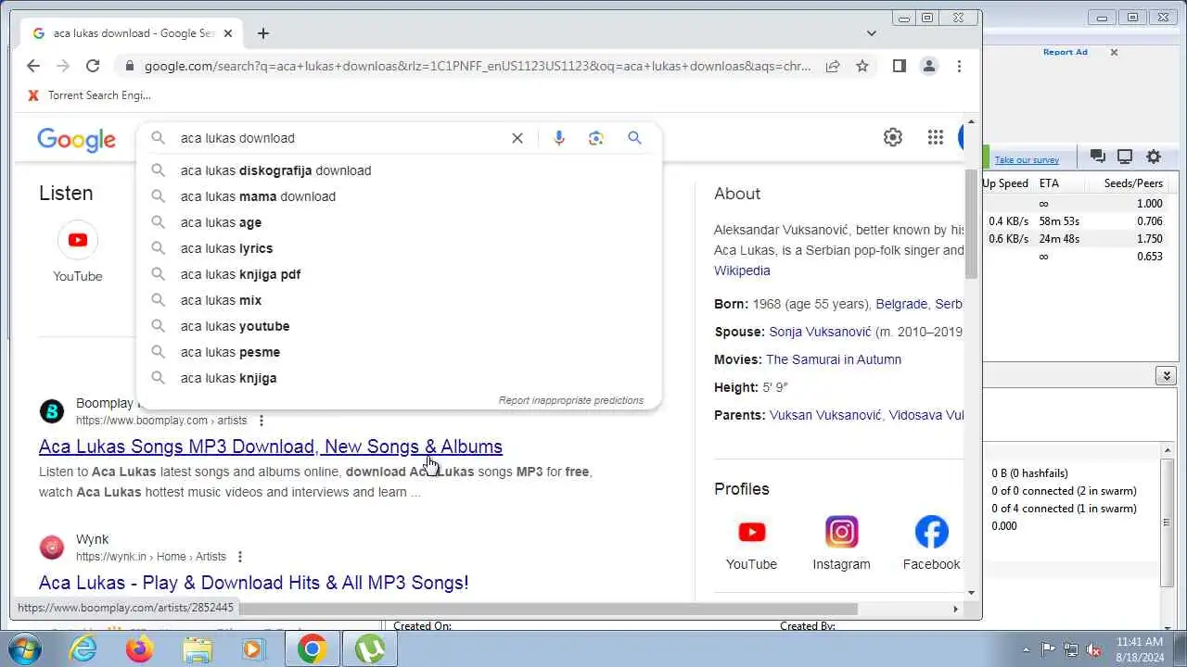The width and height of the screenshot is (1187, 667).
Task: Switch to uTorrent taskbar button
Action: [370, 649]
